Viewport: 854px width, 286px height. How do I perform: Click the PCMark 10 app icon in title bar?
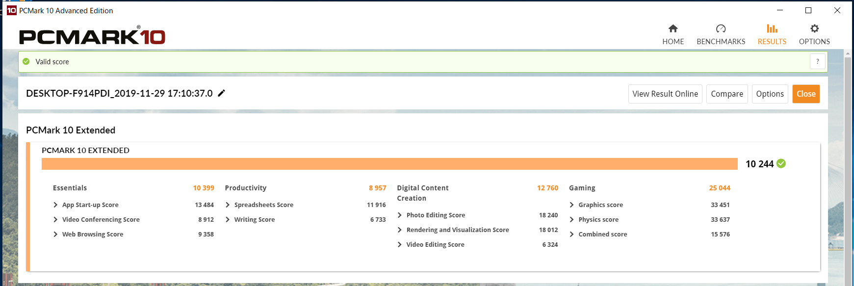[x=11, y=10]
